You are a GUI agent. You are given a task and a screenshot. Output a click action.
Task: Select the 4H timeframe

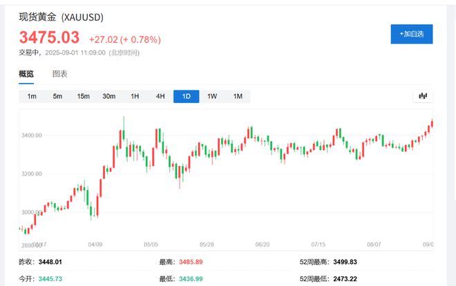pos(160,96)
